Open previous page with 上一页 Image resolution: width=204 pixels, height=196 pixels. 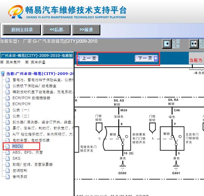(88, 58)
